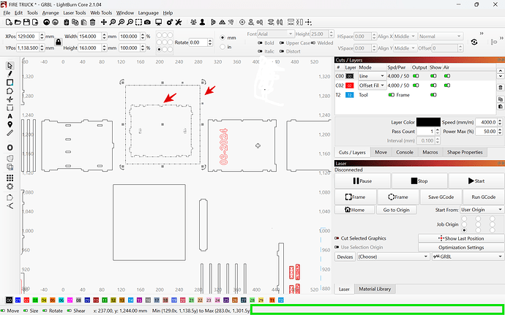Toggle Show for layer C02

[x=433, y=86]
